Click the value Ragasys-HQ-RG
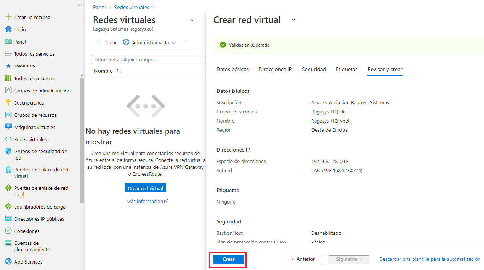This screenshot has height=270, width=484. pos(329,112)
